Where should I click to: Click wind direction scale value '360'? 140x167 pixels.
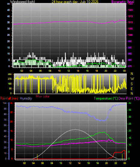point(10,74)
